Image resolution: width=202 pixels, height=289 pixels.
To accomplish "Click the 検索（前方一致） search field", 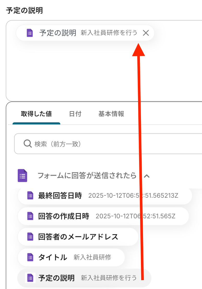I will [108, 144].
